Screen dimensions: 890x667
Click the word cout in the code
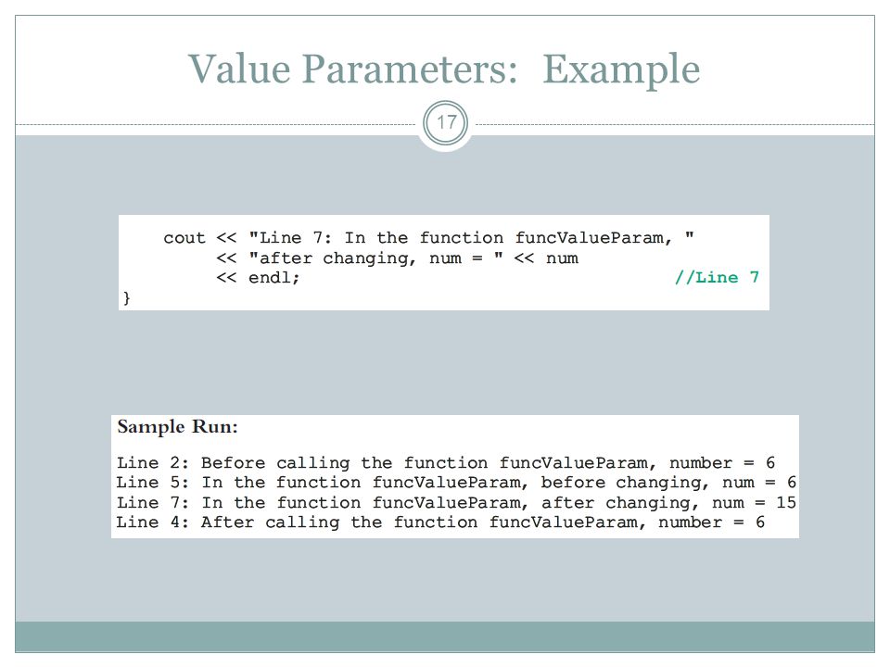tap(184, 238)
